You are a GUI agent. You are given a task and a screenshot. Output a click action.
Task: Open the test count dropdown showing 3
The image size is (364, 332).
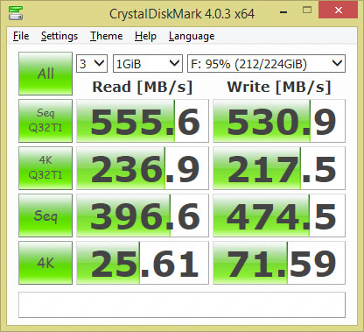point(92,63)
